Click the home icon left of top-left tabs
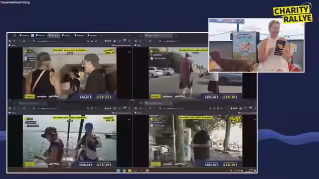This screenshot has width=319, height=179. pos(14,35)
